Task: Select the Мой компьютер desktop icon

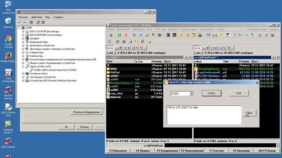Action: [x=8, y=7]
